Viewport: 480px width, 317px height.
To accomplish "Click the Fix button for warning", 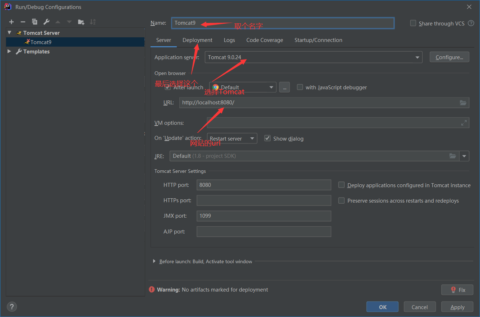I will pos(457,290).
